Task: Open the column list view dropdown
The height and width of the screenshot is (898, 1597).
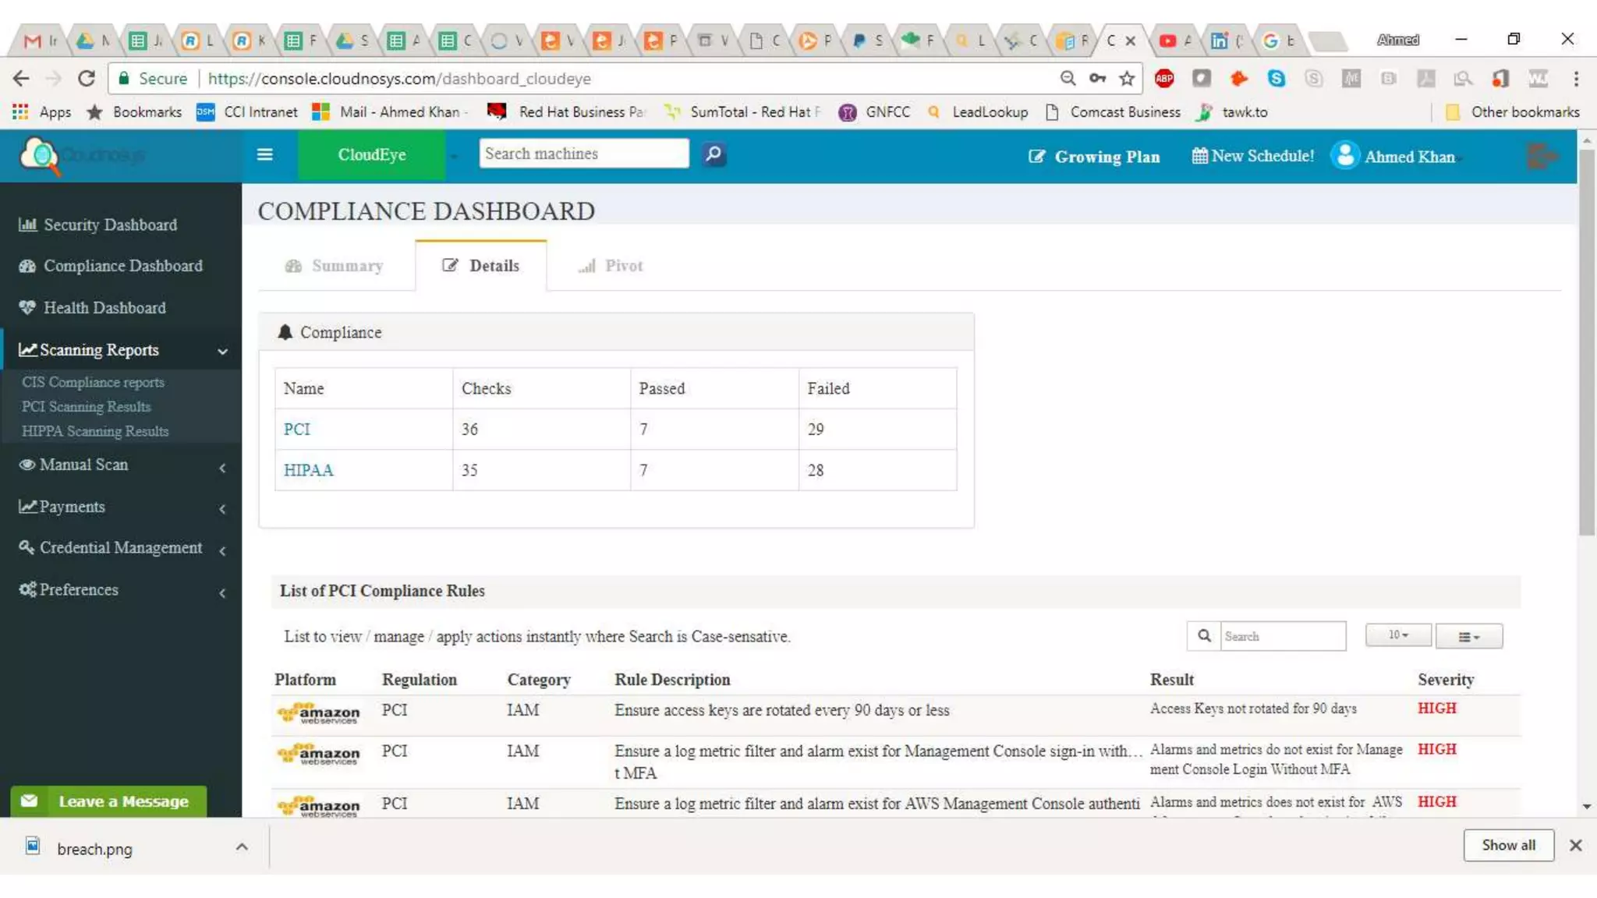Action: coord(1468,637)
